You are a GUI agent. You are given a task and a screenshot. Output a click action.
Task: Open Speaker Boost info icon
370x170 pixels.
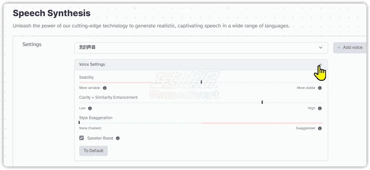[118, 138]
